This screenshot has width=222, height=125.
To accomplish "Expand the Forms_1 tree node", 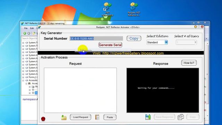I will coord(23,77).
